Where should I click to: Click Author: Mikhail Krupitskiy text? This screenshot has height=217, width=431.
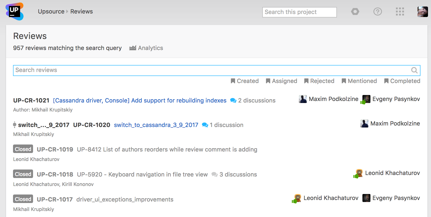pos(43,110)
